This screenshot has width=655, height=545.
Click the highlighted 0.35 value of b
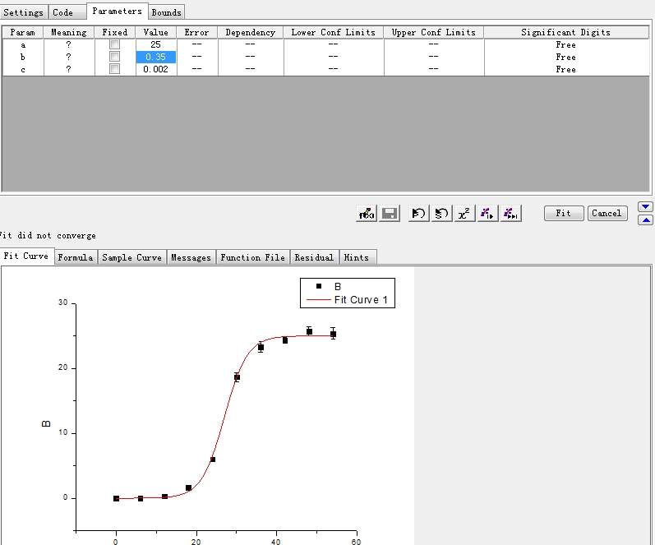point(156,57)
